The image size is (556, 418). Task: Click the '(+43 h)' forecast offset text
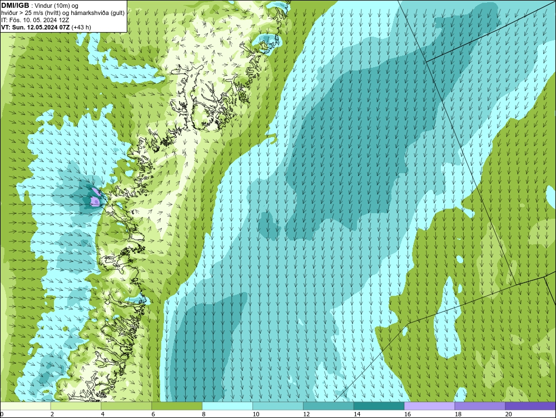81,27
